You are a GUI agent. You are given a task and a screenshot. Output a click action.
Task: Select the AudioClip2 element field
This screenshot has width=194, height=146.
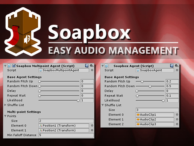click(155, 119)
